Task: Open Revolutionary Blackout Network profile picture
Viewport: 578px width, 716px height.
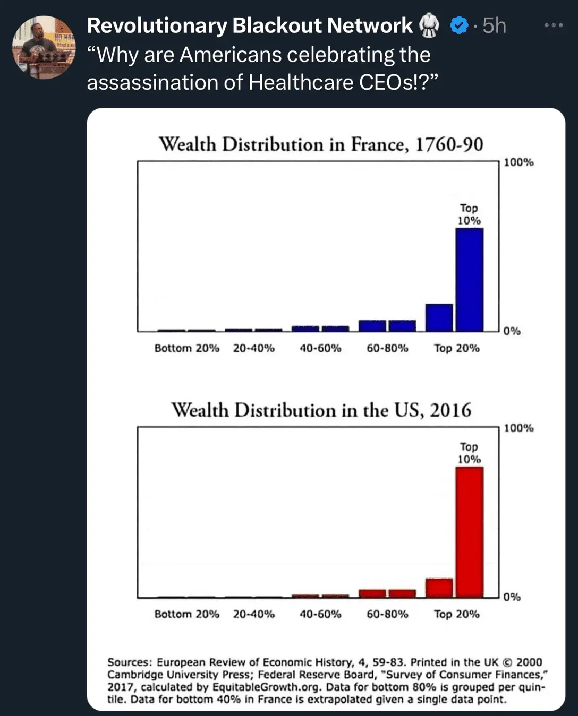Action: (44, 47)
